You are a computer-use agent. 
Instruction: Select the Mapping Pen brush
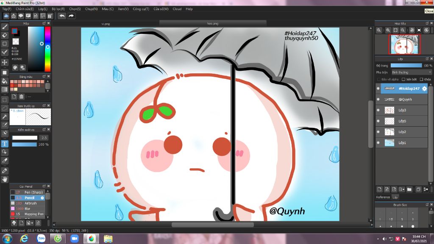click(x=28, y=214)
